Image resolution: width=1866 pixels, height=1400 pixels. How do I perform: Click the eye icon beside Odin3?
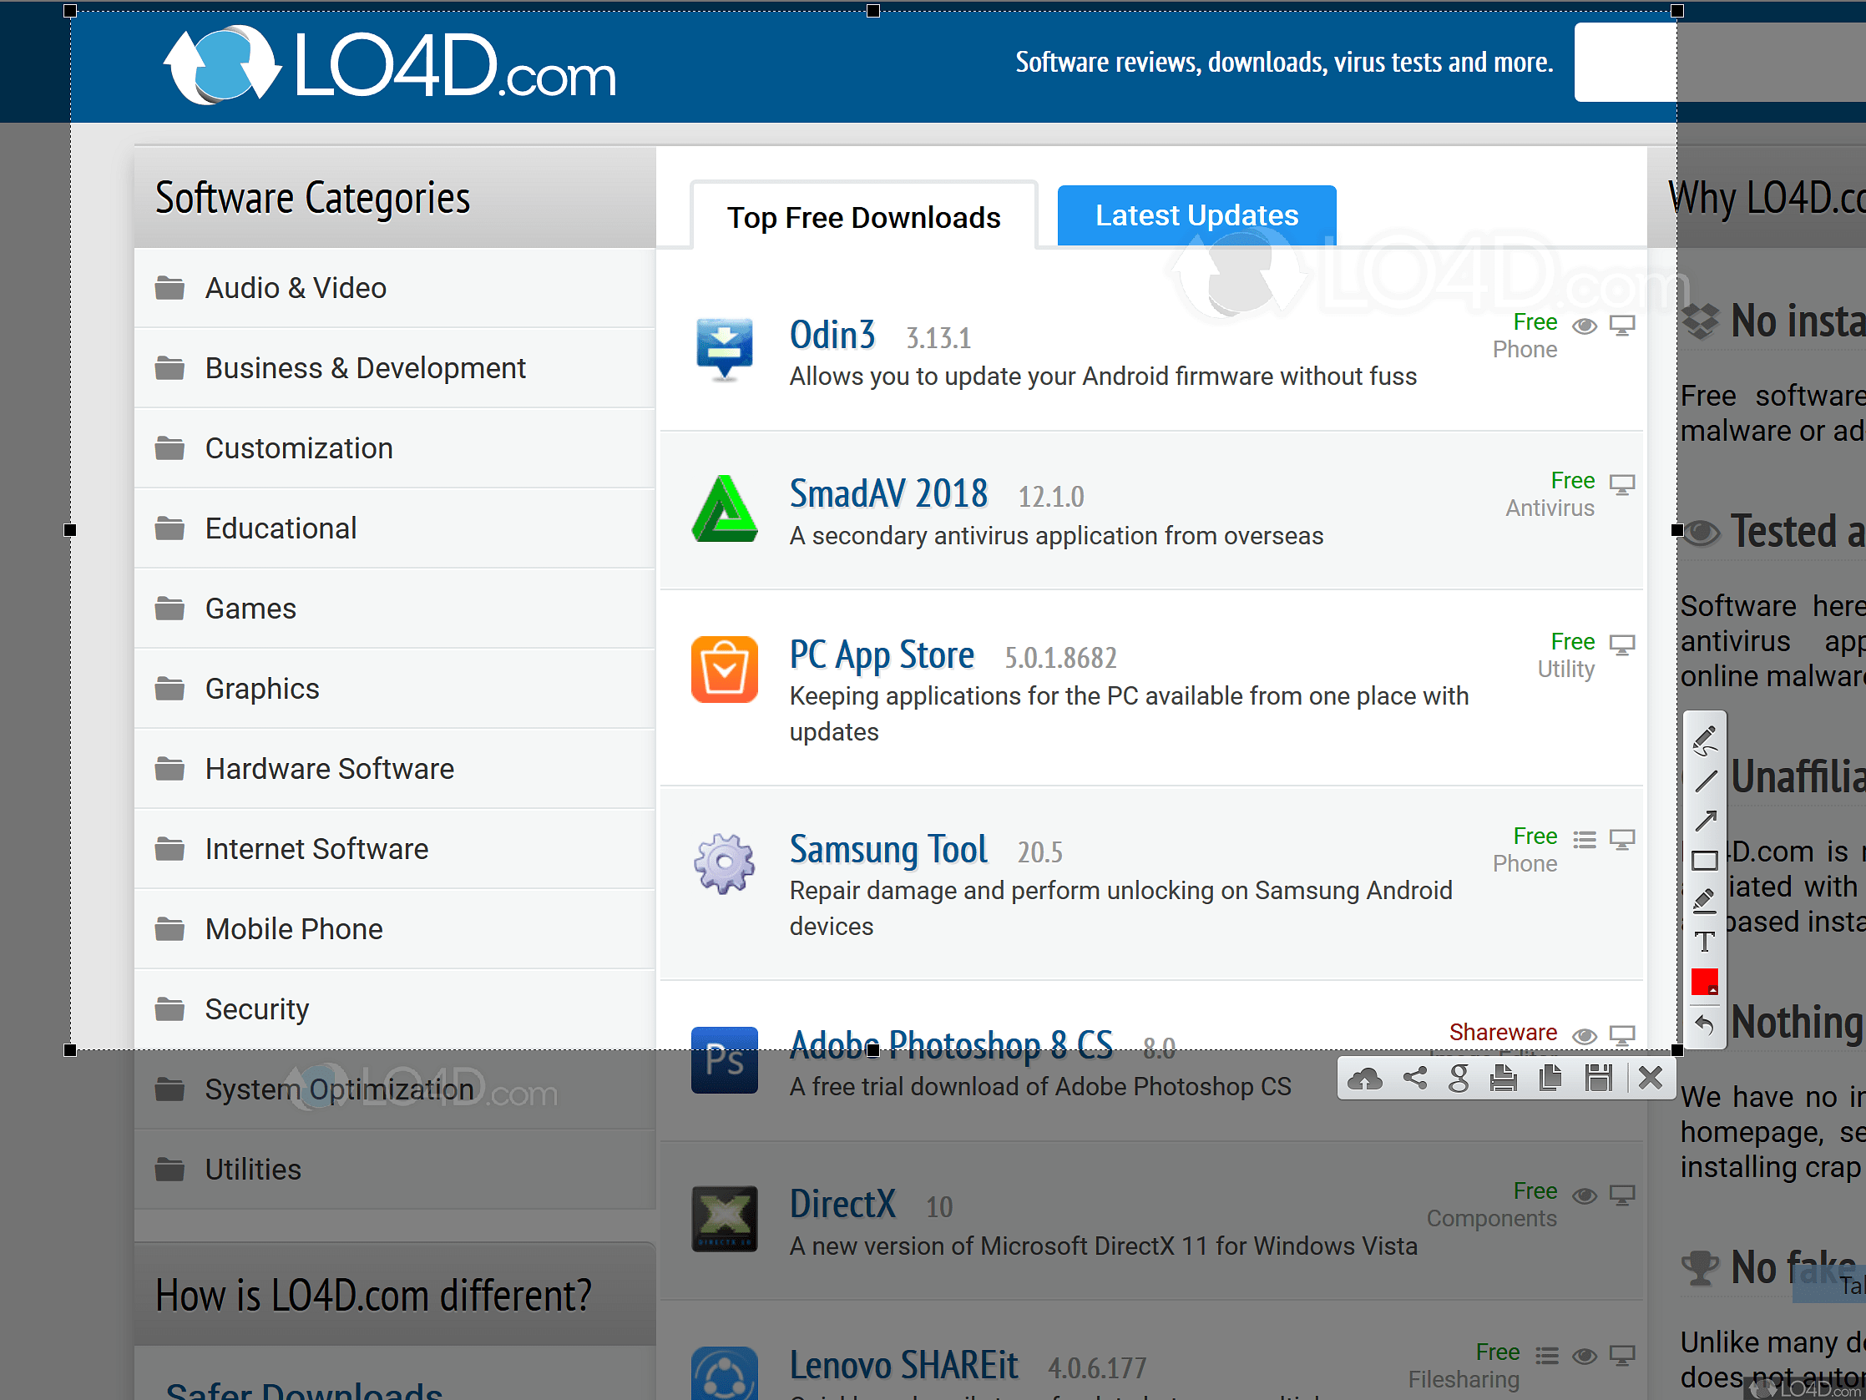(1585, 326)
